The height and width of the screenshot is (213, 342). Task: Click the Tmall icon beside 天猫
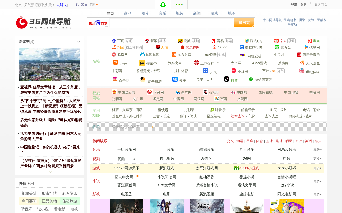(158, 47)
